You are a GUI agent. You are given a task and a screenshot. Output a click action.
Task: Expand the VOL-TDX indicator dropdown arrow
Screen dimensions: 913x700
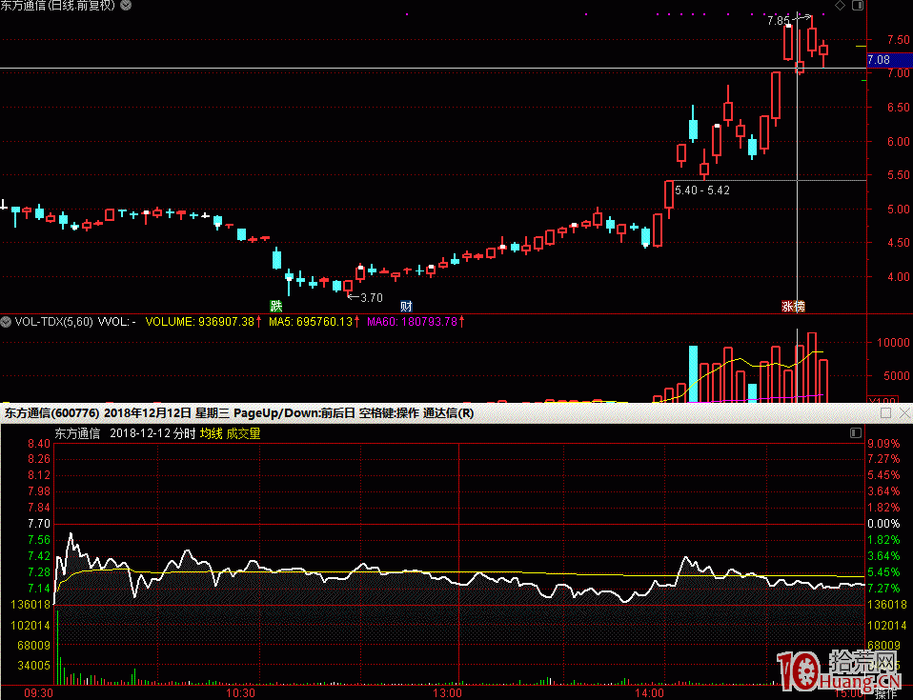pos(7,322)
